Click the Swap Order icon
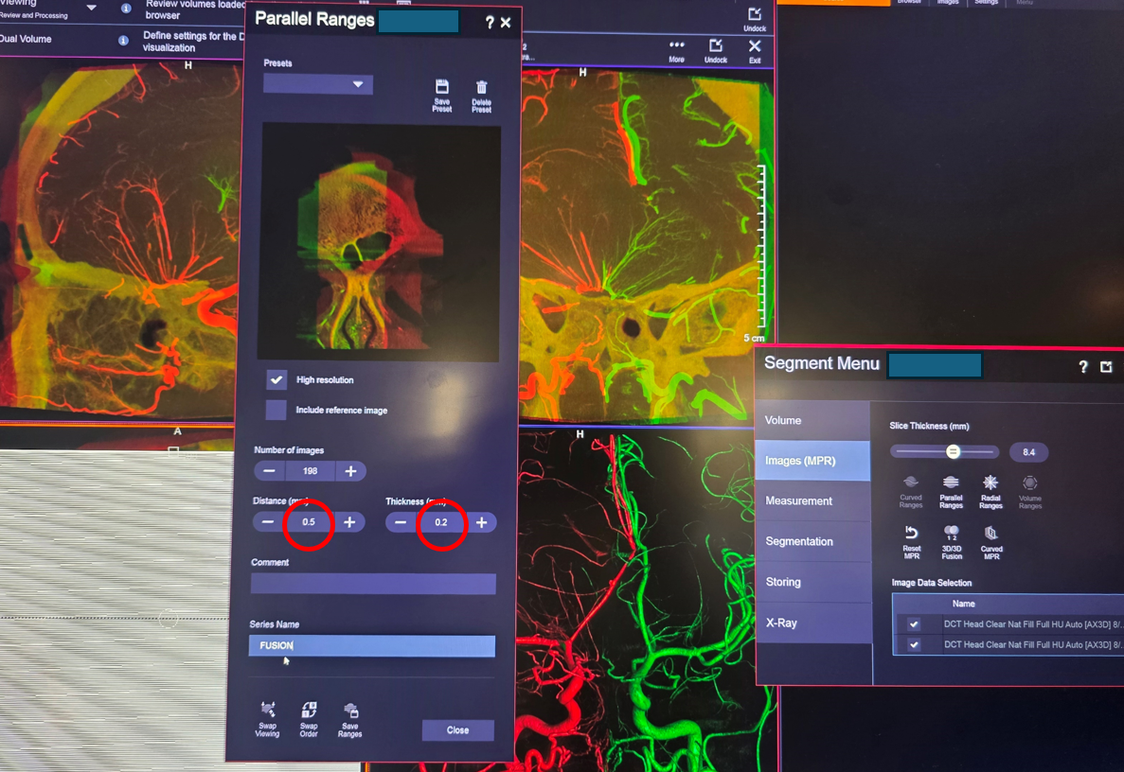Screen dimensions: 1124x772 309,711
